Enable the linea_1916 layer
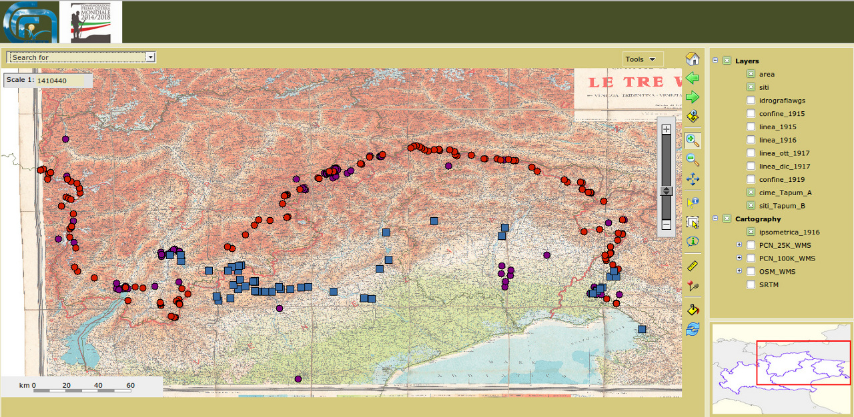 point(751,140)
